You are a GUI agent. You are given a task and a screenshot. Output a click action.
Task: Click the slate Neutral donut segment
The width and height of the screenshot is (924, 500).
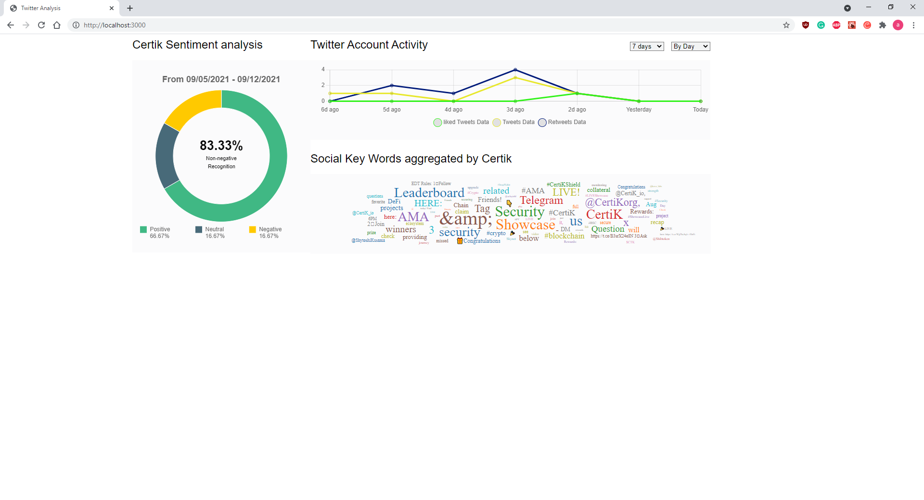165,156
